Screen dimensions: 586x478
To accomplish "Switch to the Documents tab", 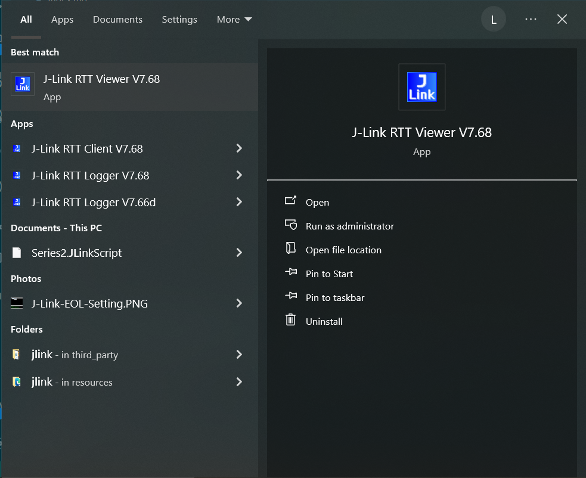I will [117, 19].
